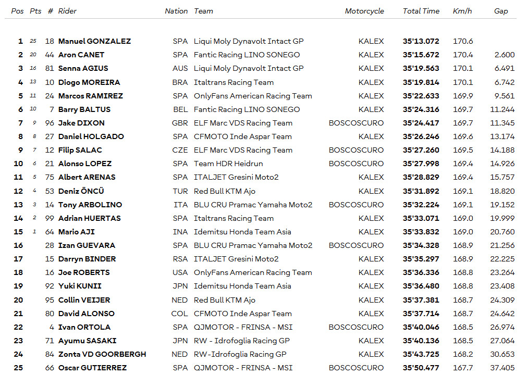Click the Nation column header

(x=176, y=11)
